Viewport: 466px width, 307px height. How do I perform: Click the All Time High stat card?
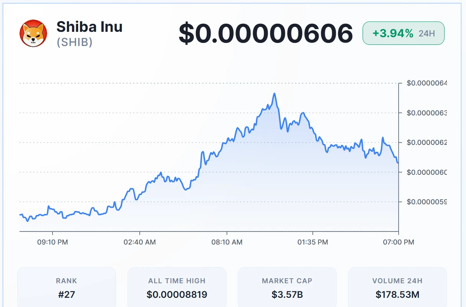tap(177, 287)
